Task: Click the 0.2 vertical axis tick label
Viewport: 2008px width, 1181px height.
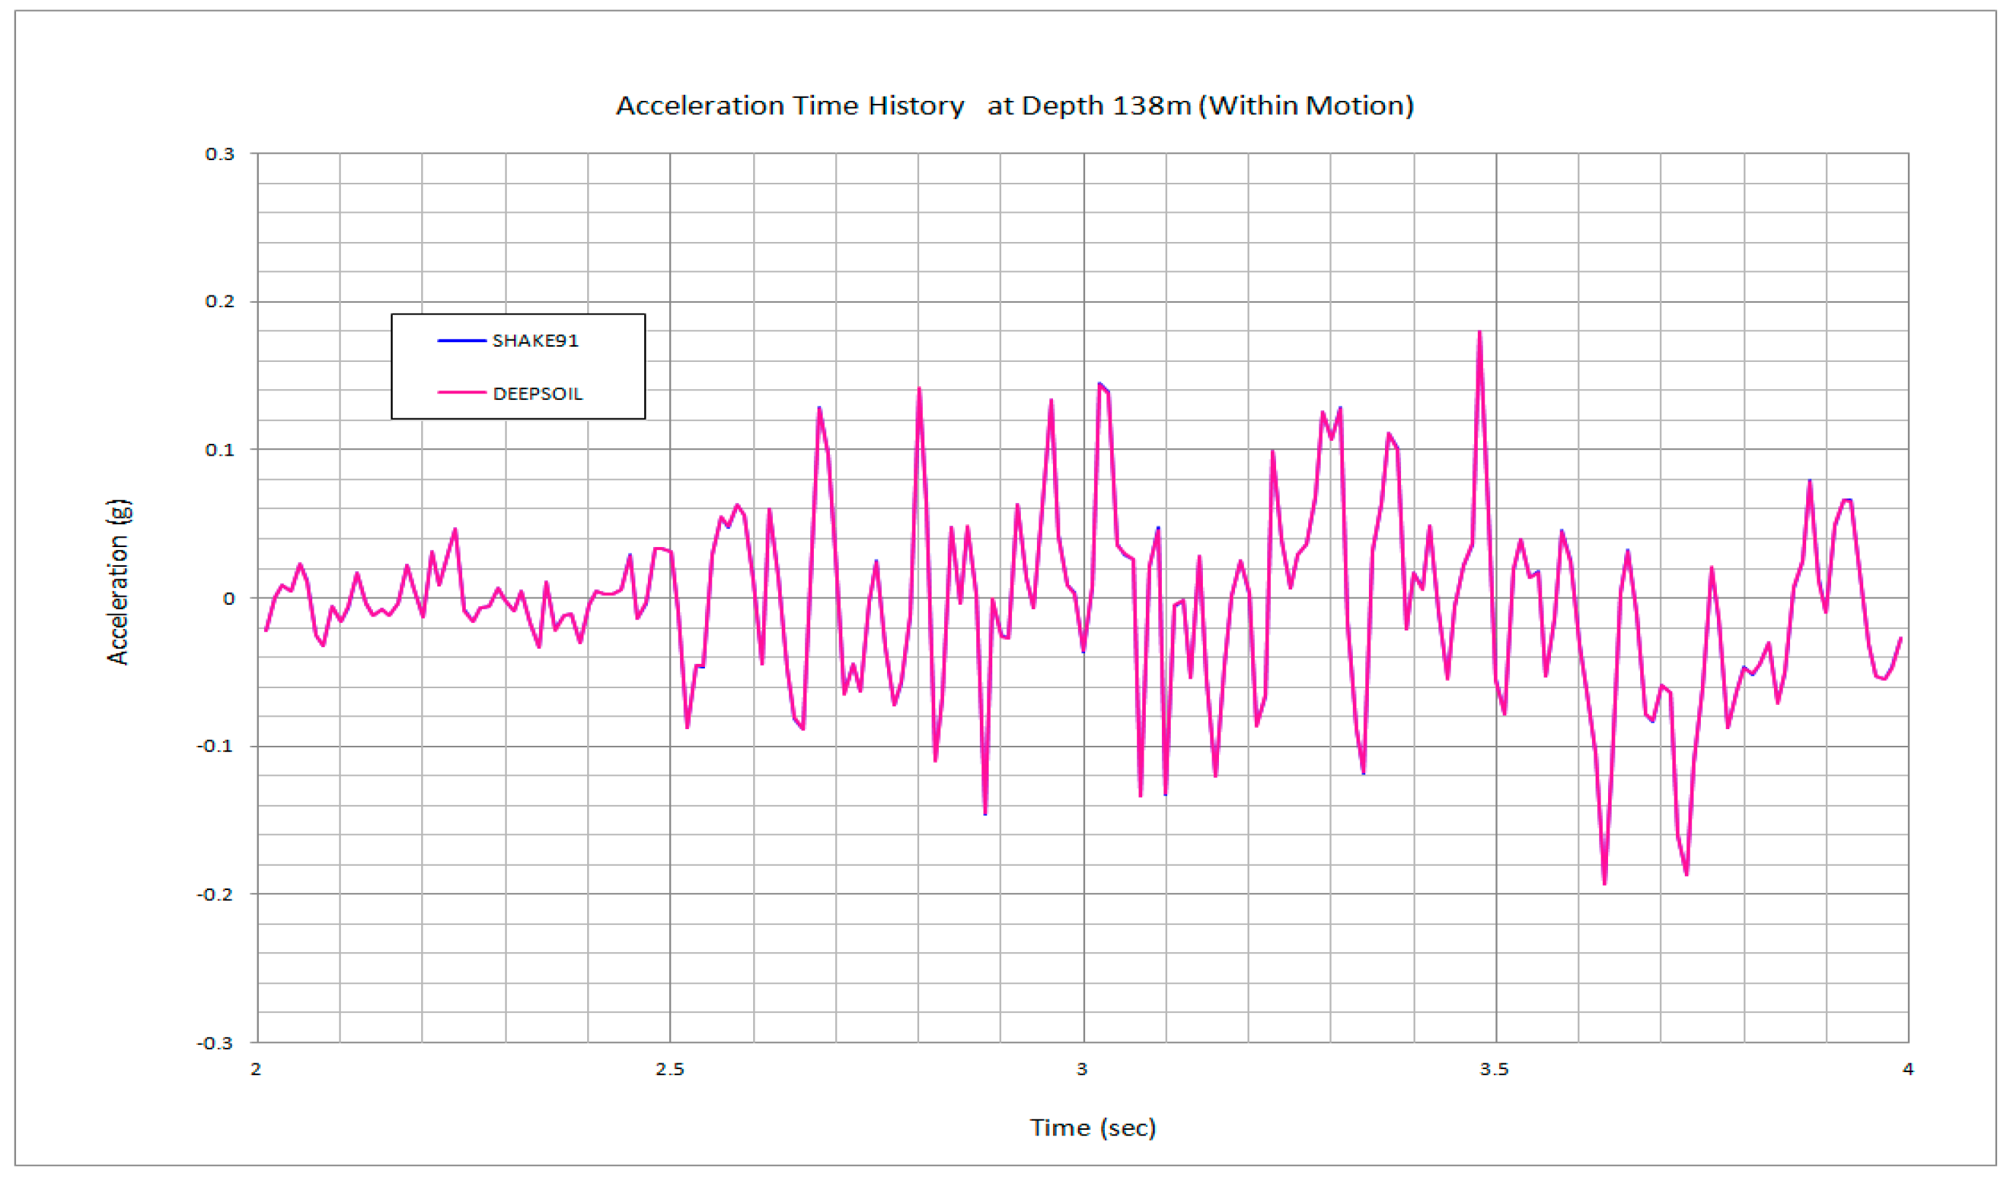Action: pyautogui.click(x=220, y=302)
